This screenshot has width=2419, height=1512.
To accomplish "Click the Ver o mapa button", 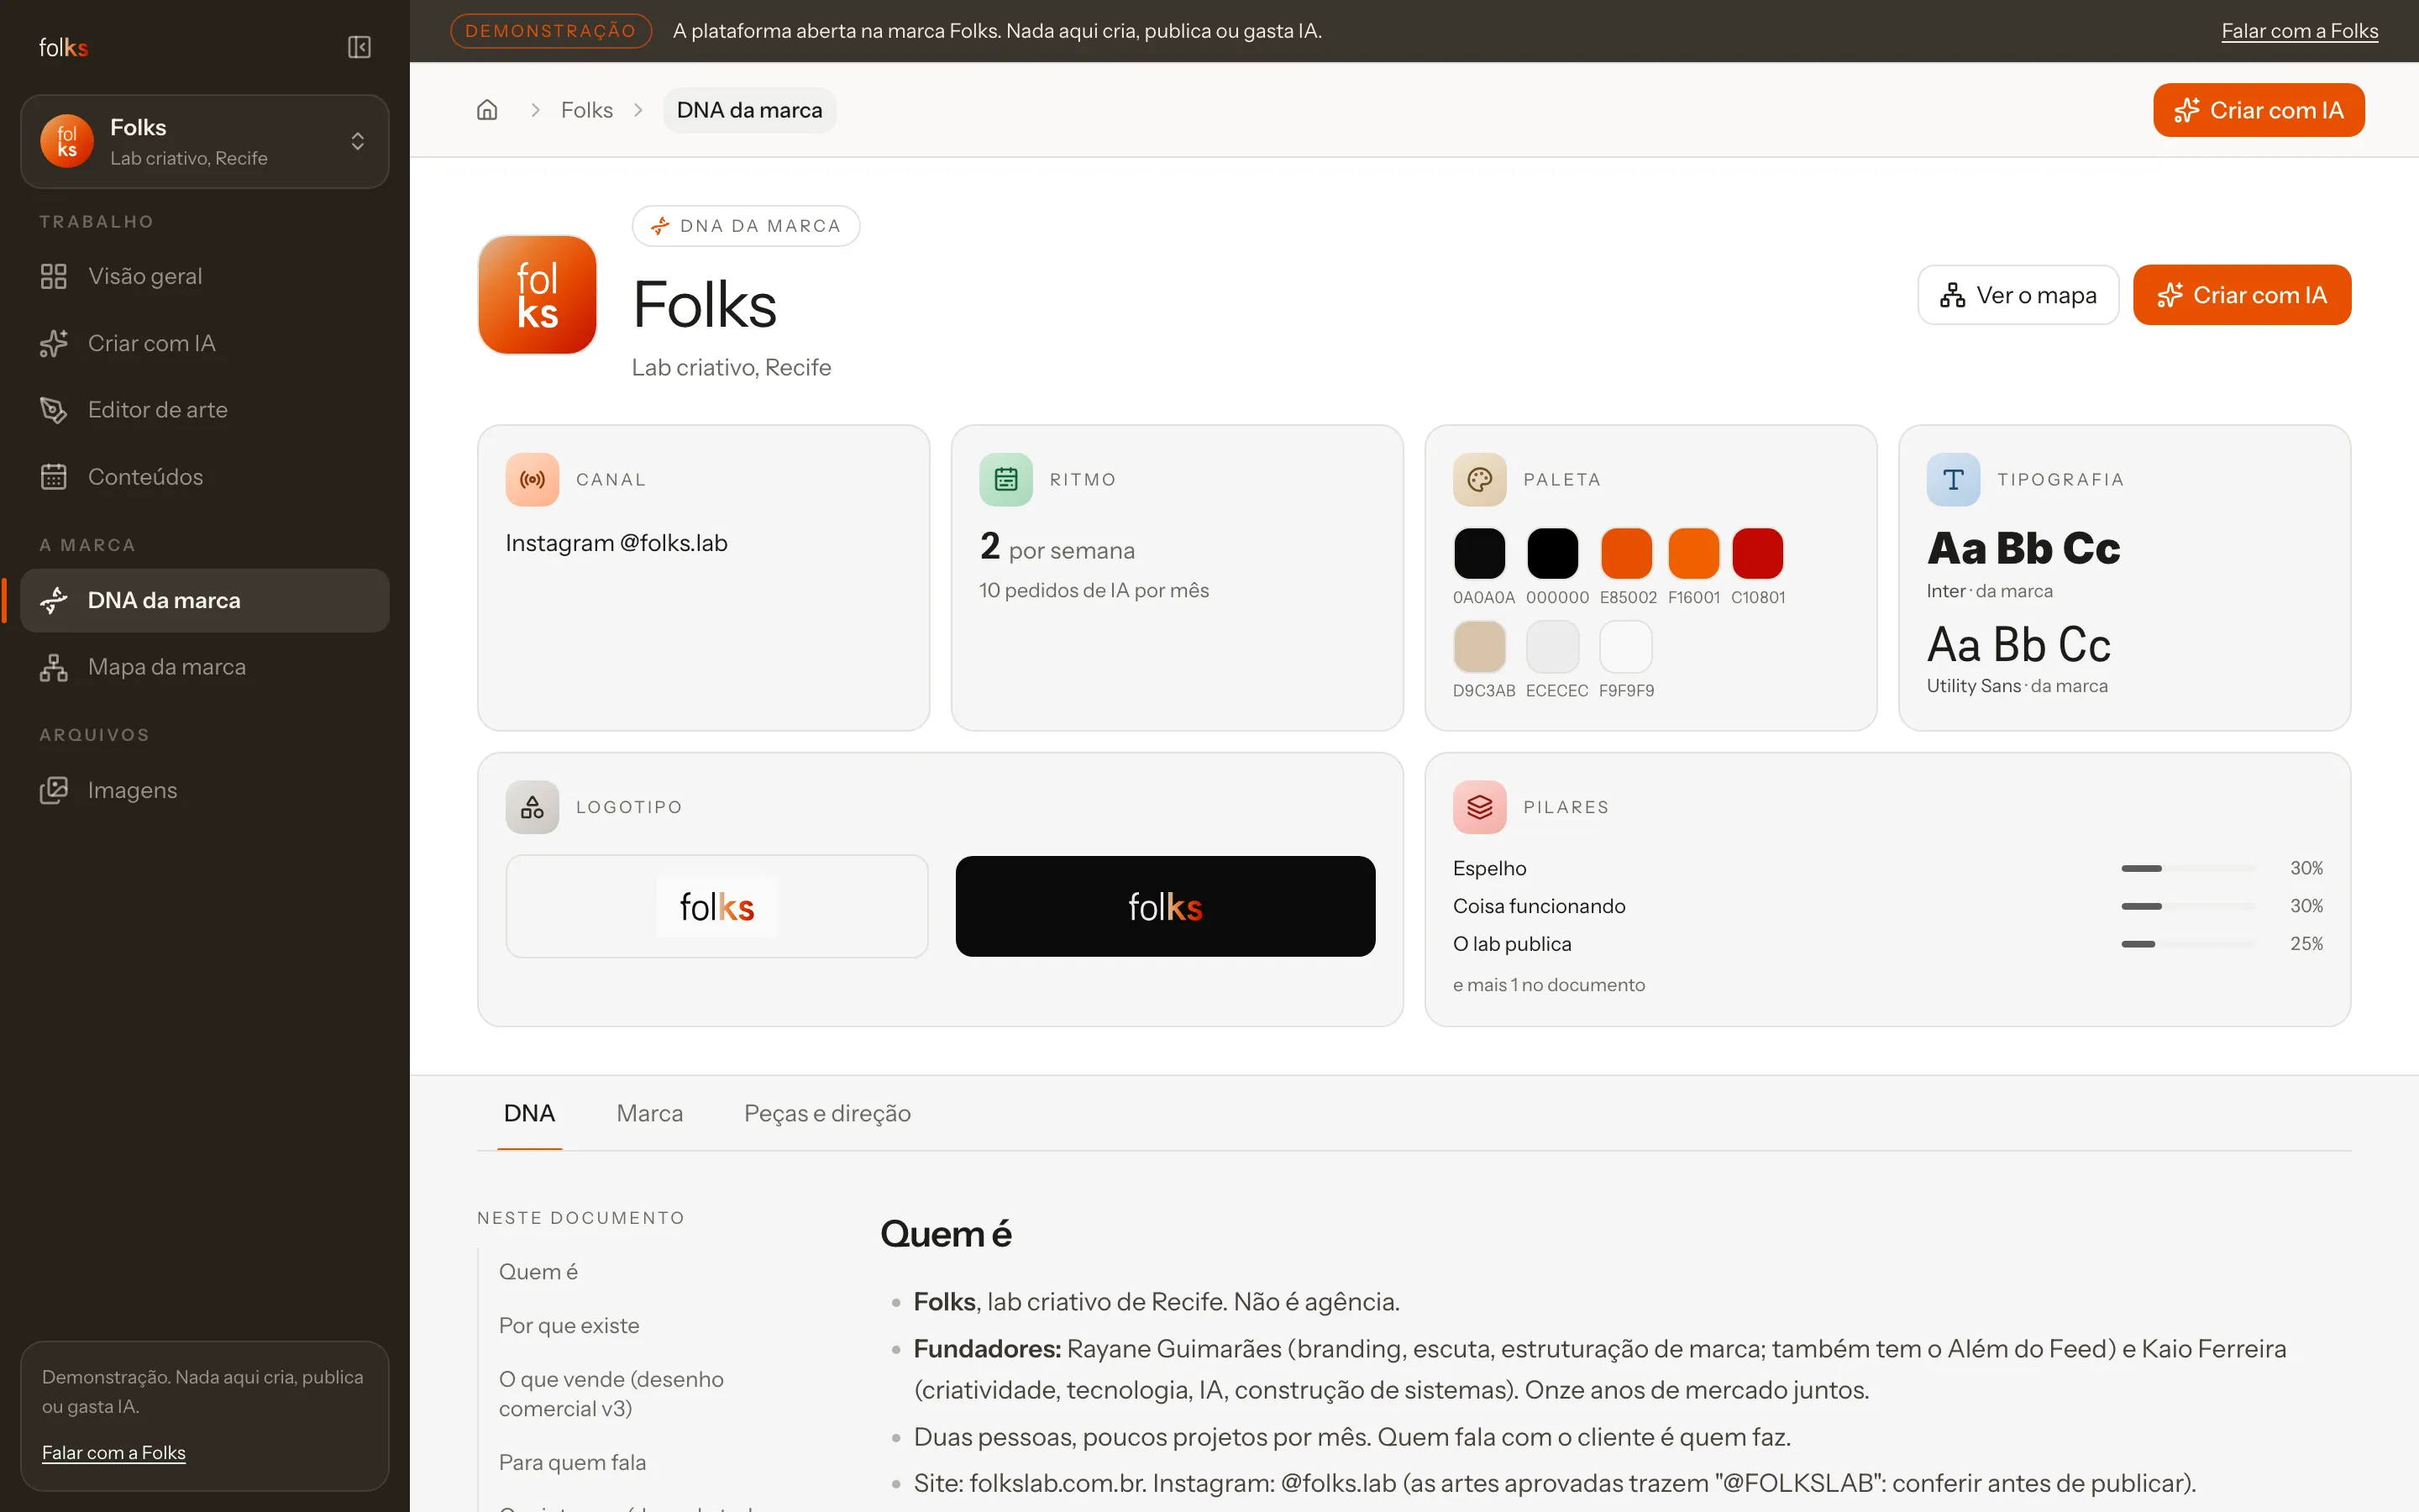I will pyautogui.click(x=2018, y=295).
